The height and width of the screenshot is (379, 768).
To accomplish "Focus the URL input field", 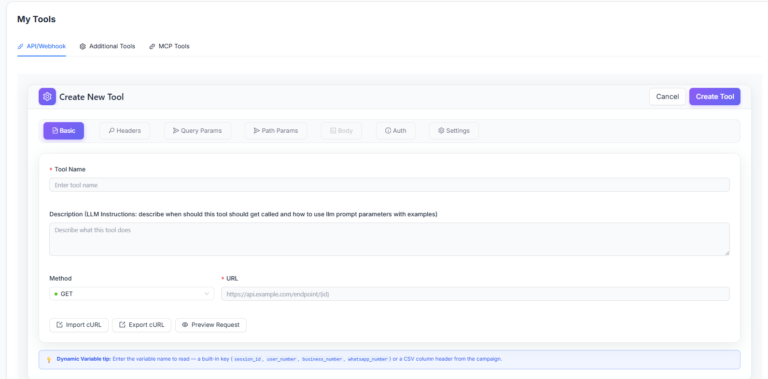I will (475, 294).
